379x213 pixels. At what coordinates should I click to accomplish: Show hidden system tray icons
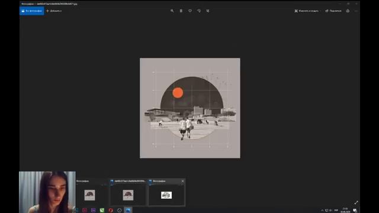(x=322, y=211)
